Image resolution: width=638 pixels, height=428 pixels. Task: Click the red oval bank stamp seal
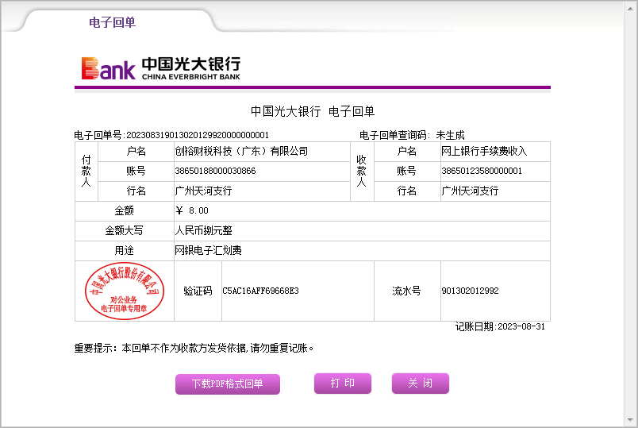tap(124, 291)
